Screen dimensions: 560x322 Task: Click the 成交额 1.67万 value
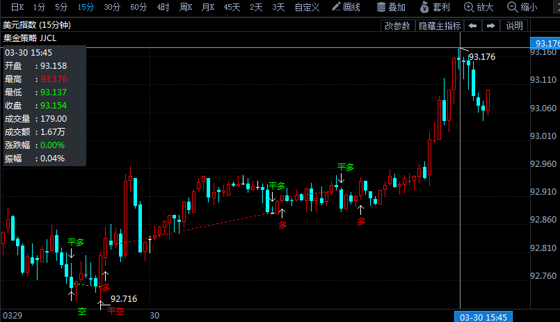click(x=52, y=132)
